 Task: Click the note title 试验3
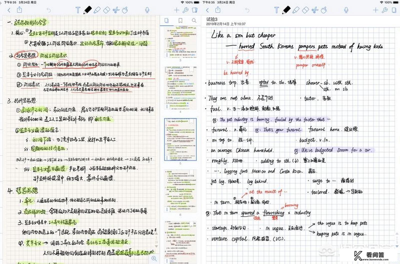tap(212, 19)
